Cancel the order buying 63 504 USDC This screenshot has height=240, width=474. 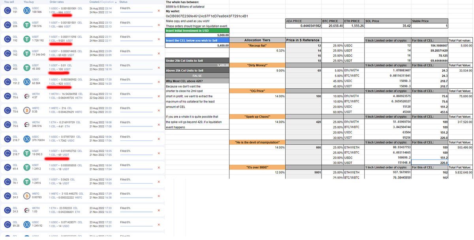pyautogui.click(x=158, y=82)
